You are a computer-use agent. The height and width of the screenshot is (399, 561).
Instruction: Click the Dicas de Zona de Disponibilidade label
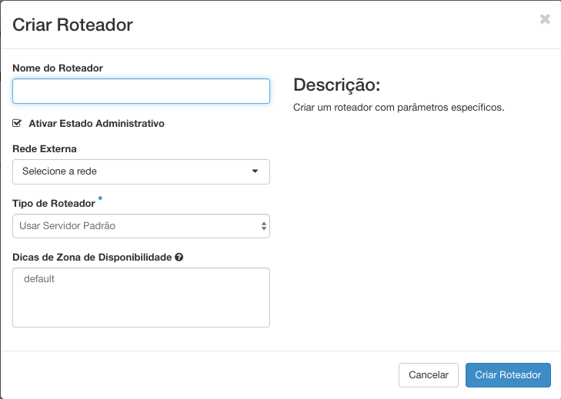click(92, 257)
